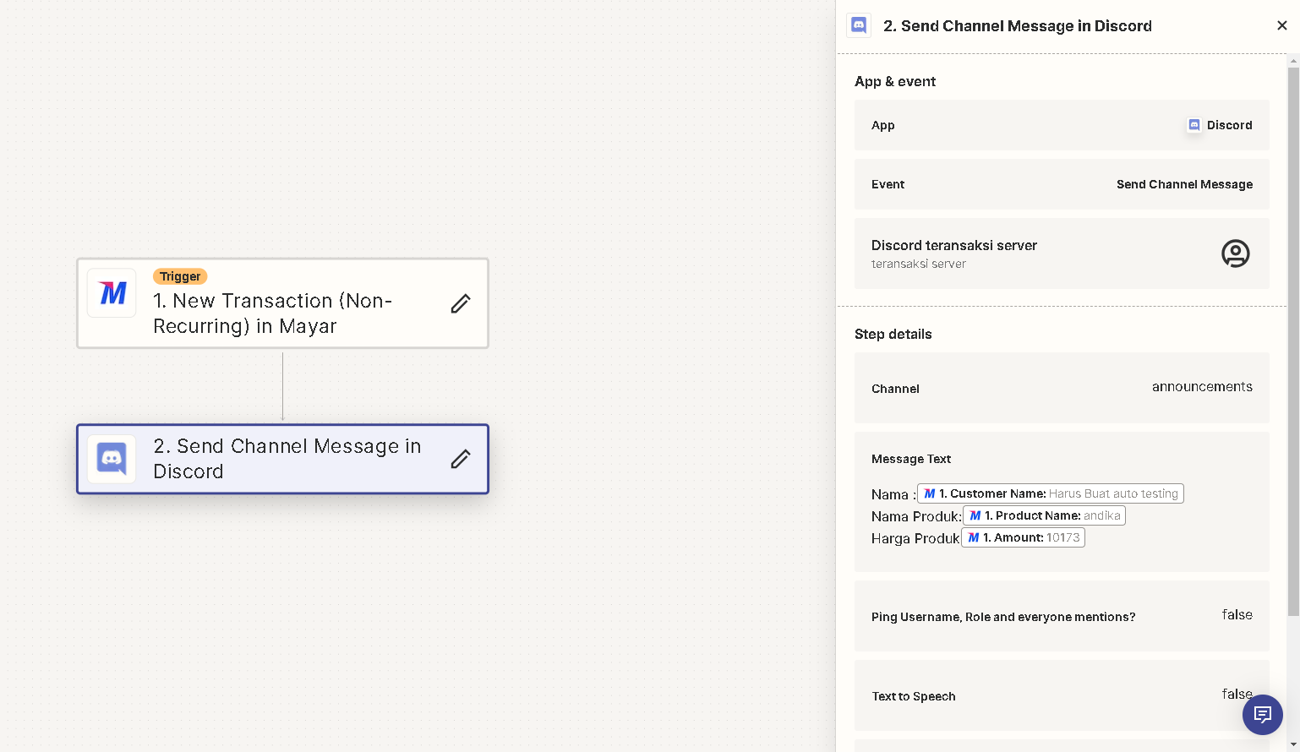
Task: Click the orange Trigger badge label
Action: (180, 276)
